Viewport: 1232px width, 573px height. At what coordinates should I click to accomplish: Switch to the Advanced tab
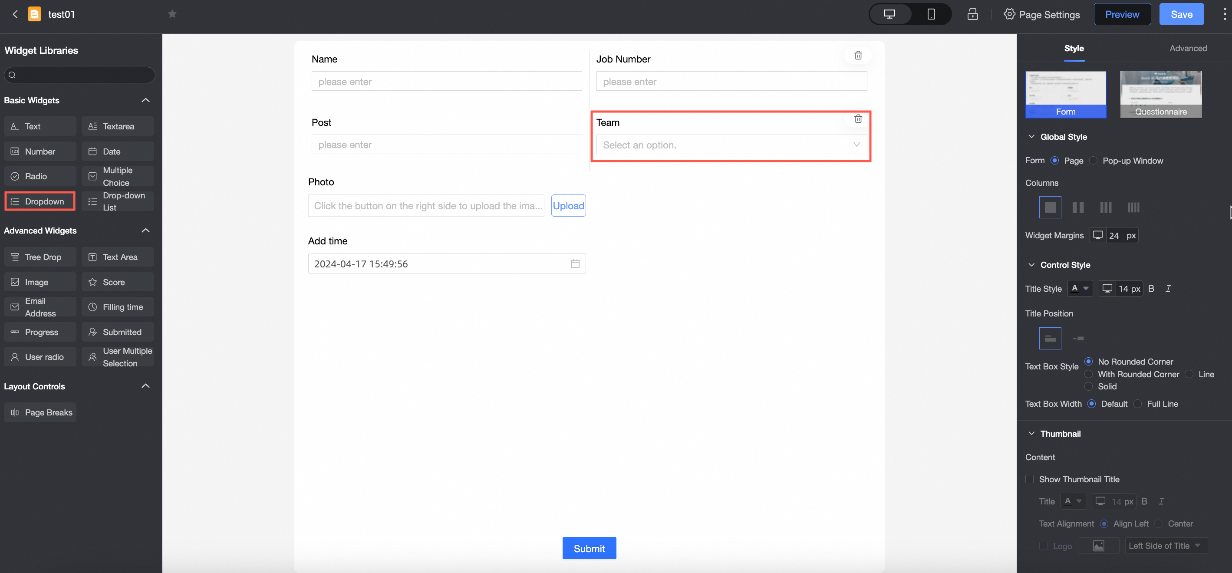(x=1188, y=48)
